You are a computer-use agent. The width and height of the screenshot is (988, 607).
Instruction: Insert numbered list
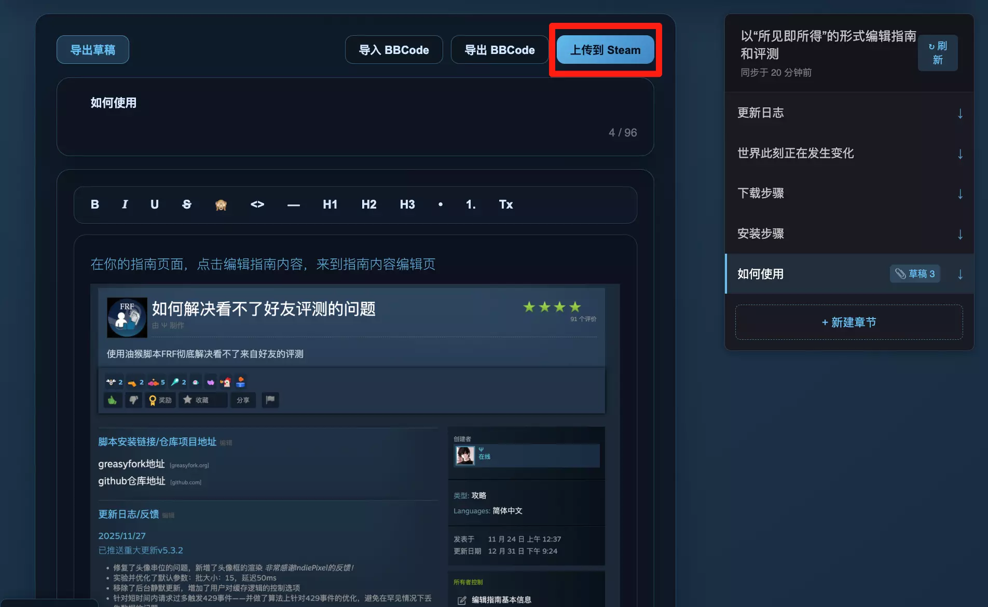pyautogui.click(x=471, y=204)
